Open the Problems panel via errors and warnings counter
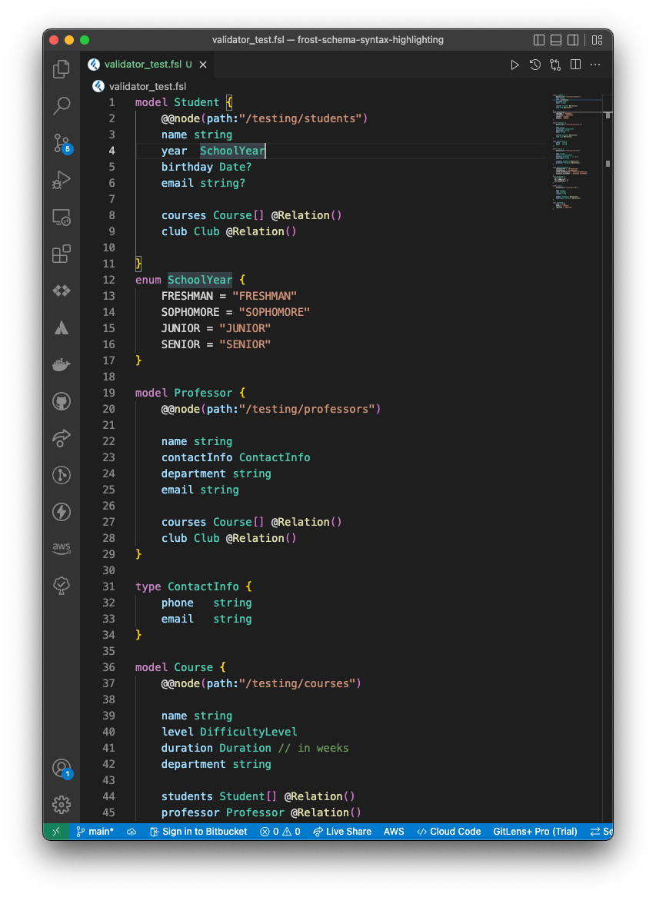This screenshot has width=656, height=897. point(281,831)
